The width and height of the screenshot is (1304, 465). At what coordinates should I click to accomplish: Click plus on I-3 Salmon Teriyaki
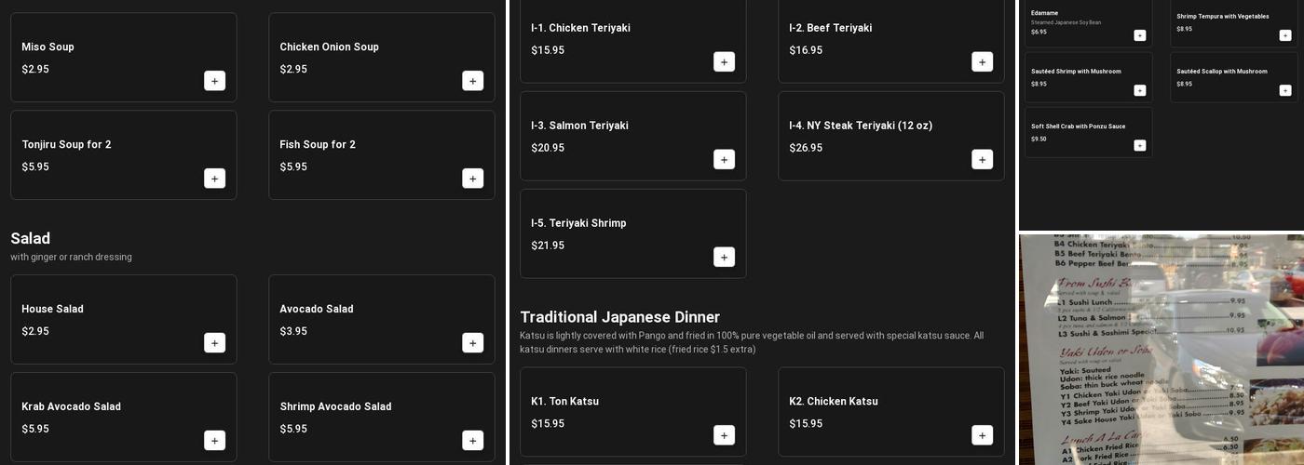click(x=724, y=160)
